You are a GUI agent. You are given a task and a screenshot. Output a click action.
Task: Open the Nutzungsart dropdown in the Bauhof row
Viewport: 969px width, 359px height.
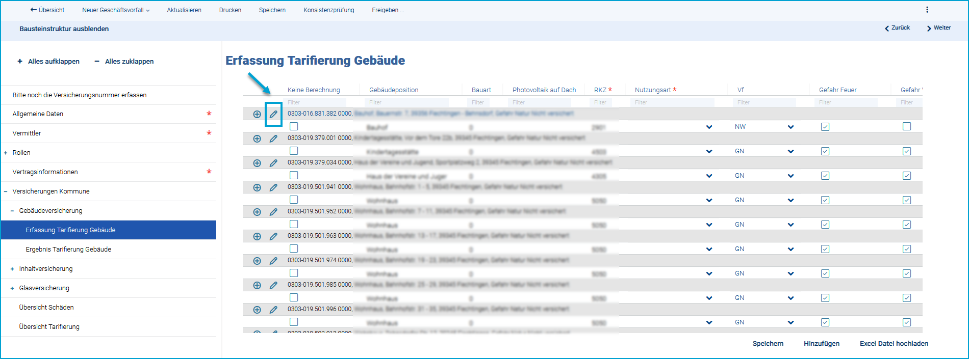pos(709,127)
